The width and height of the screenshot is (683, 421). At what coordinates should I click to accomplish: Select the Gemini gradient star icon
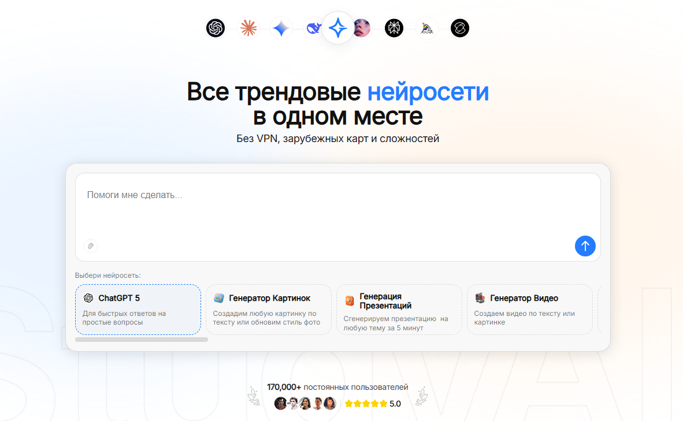pos(281,28)
